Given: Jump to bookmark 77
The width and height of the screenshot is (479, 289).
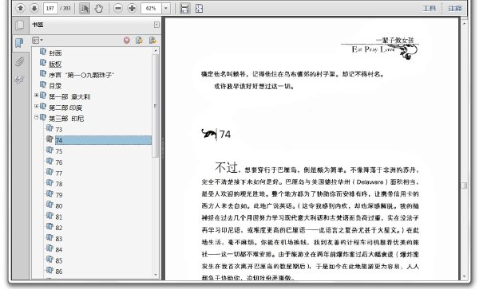Looking at the screenshot, I should (x=59, y=174).
